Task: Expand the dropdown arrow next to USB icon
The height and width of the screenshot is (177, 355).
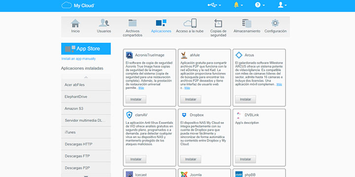Action: (220, 5)
